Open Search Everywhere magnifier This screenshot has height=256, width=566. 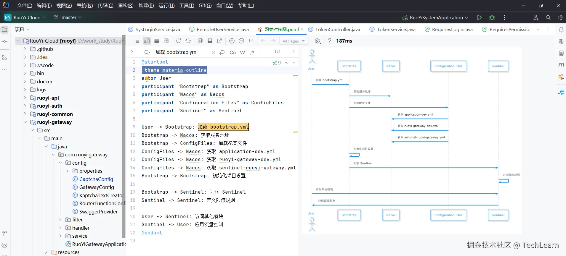(548, 17)
